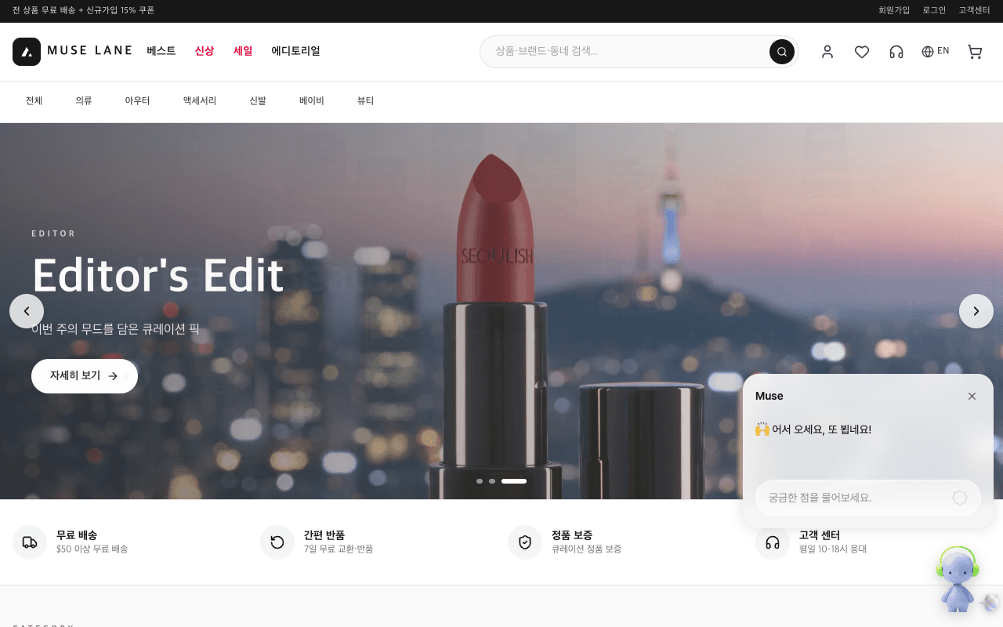Switch language using the EN globe
The width and height of the screenshot is (1003, 627).
point(936,52)
